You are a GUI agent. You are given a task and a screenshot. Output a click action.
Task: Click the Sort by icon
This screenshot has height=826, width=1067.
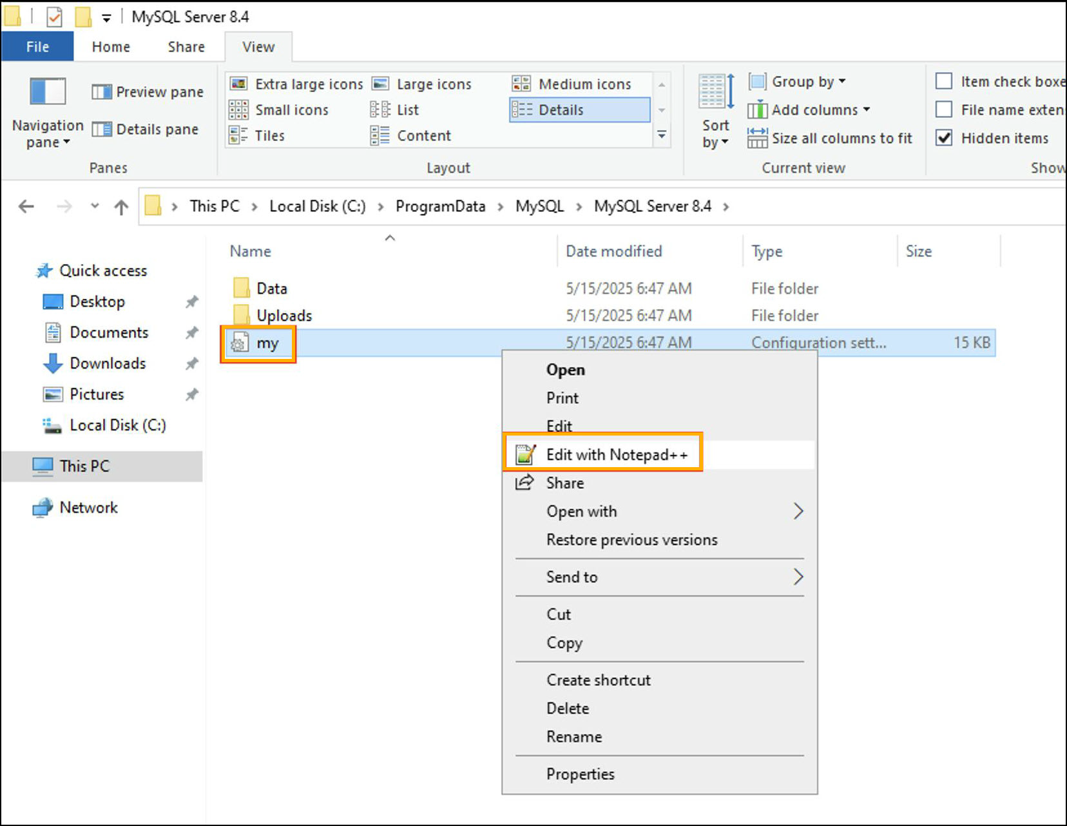point(716,91)
